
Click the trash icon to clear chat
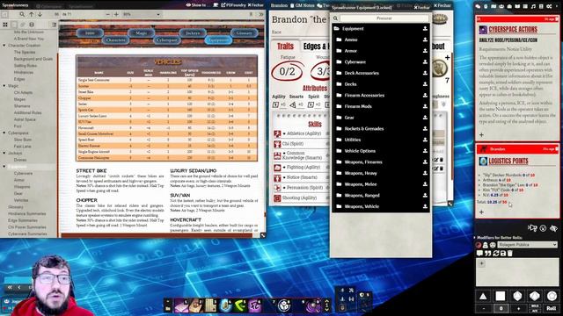point(510,254)
